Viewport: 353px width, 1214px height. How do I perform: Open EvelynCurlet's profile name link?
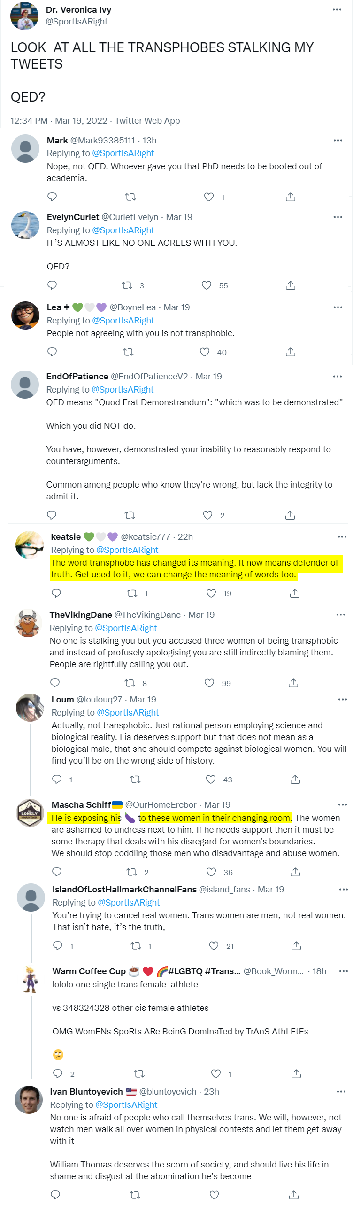tap(73, 217)
